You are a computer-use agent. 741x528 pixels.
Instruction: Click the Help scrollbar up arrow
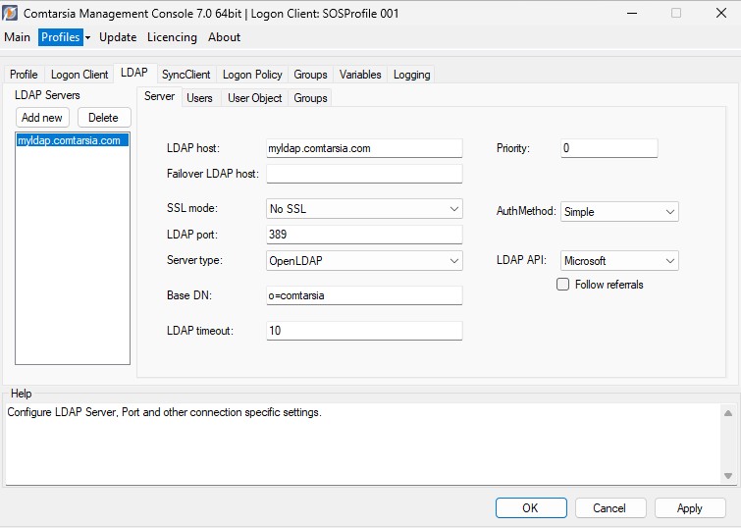click(x=728, y=413)
